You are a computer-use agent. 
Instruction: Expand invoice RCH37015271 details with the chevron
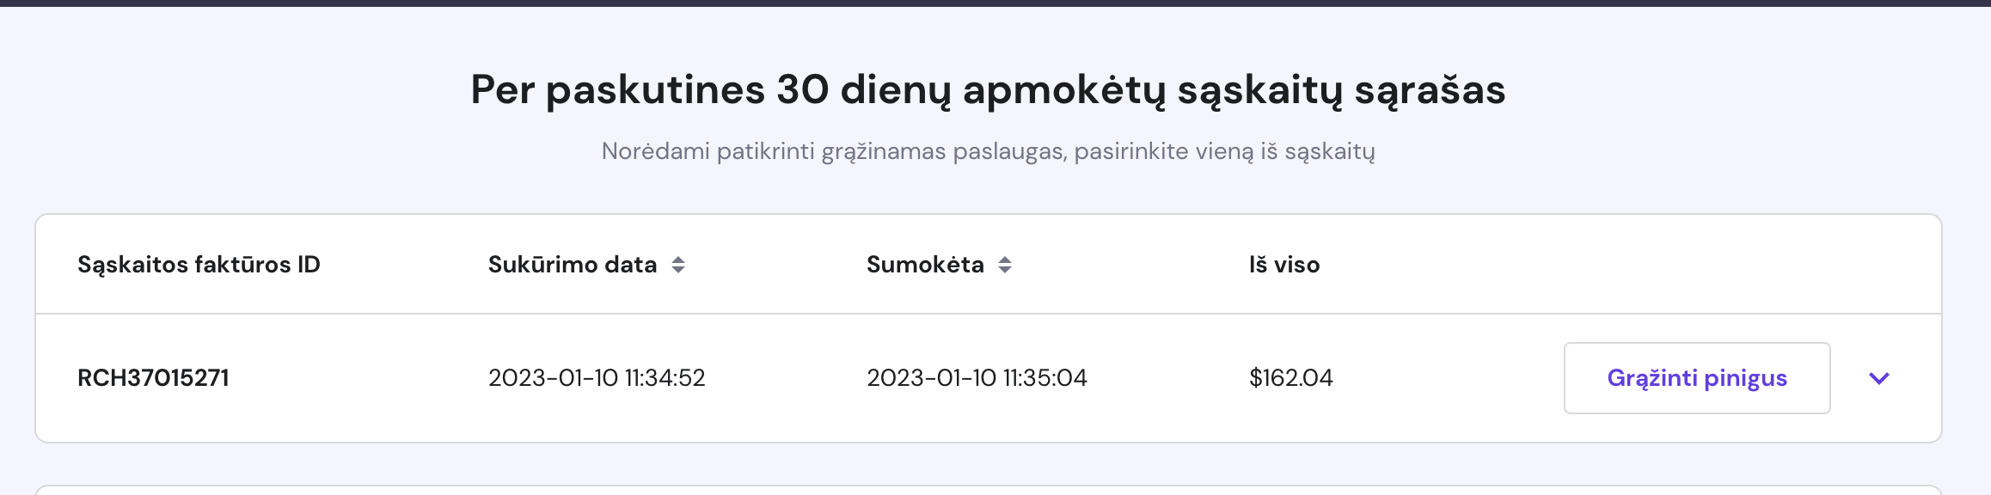[x=1879, y=378]
